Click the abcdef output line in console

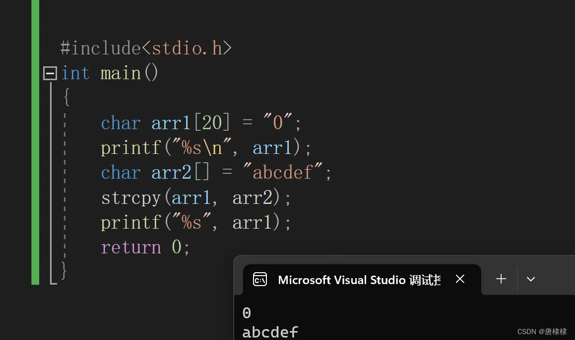tap(270, 332)
